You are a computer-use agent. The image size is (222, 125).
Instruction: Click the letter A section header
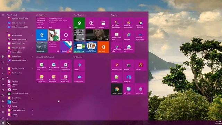(x=8, y=32)
